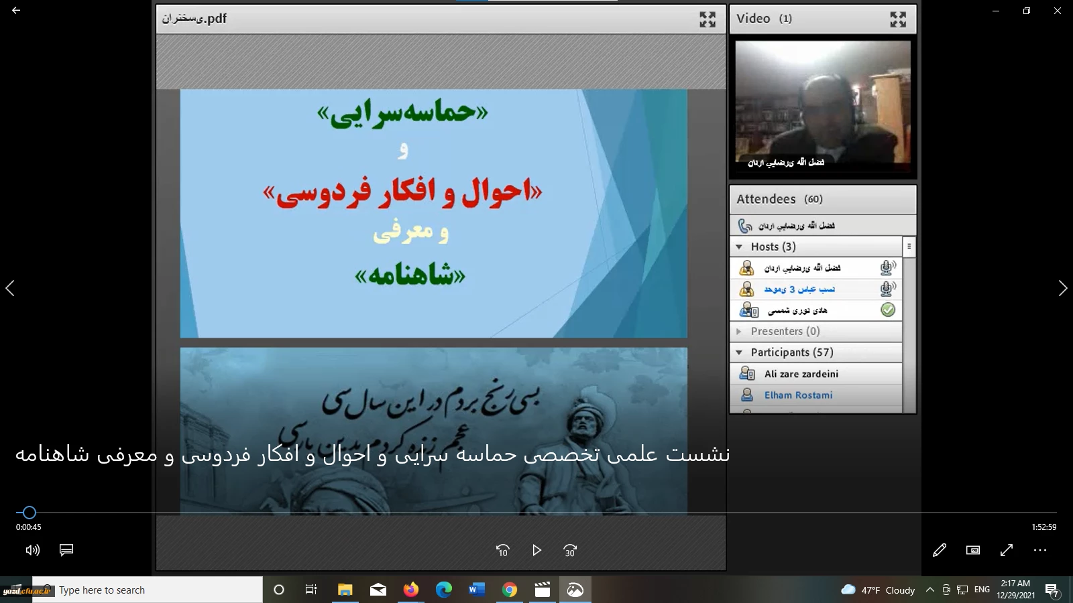Maximize the Video pod
Image resolution: width=1073 pixels, height=603 pixels.
pyautogui.click(x=898, y=19)
